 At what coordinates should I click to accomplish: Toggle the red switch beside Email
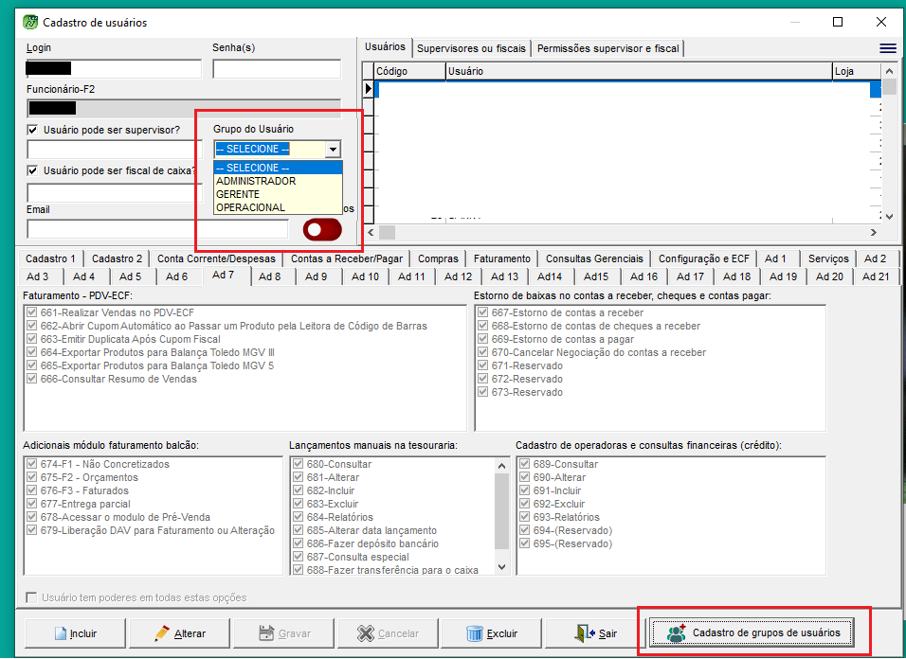point(322,230)
